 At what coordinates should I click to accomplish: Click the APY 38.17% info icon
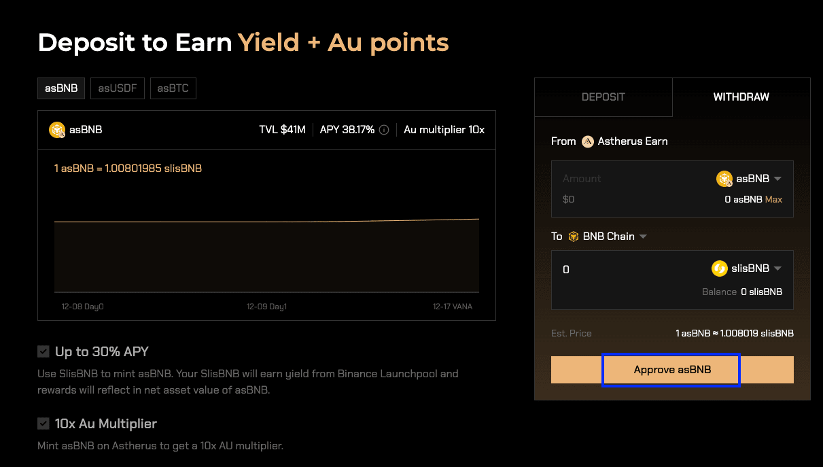[x=385, y=129]
